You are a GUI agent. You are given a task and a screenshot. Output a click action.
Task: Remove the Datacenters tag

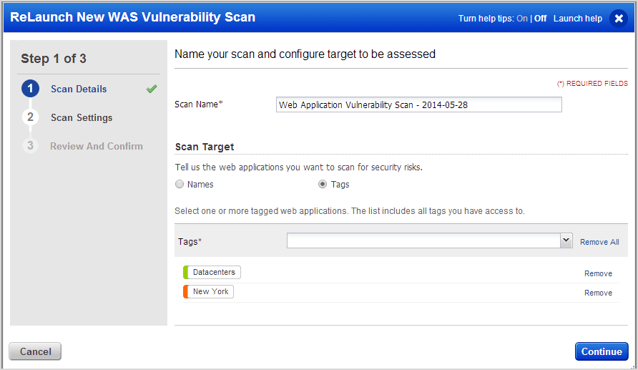click(598, 273)
